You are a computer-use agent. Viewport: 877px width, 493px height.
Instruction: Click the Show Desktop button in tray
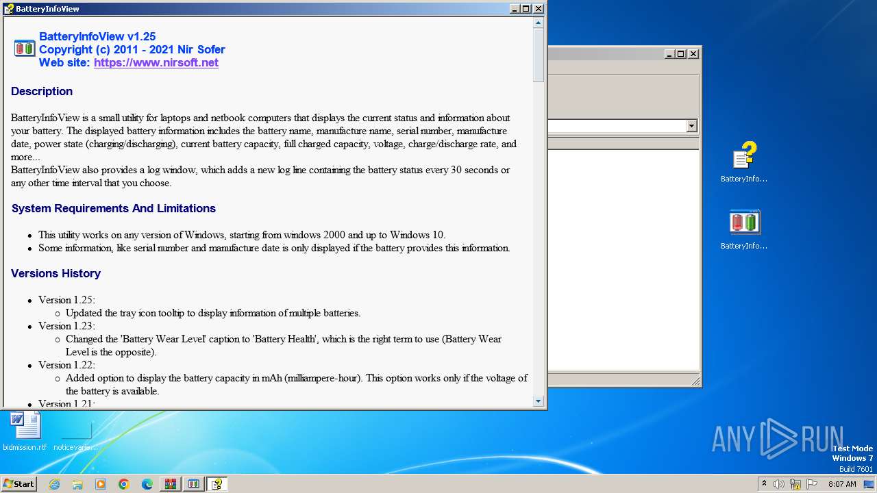click(869, 484)
